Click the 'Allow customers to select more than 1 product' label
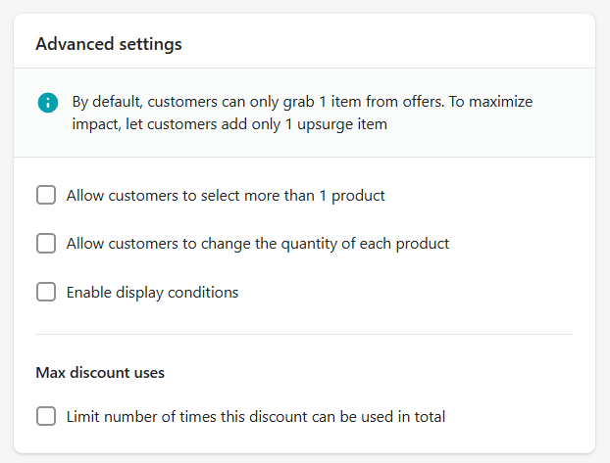The image size is (610, 463). point(226,196)
